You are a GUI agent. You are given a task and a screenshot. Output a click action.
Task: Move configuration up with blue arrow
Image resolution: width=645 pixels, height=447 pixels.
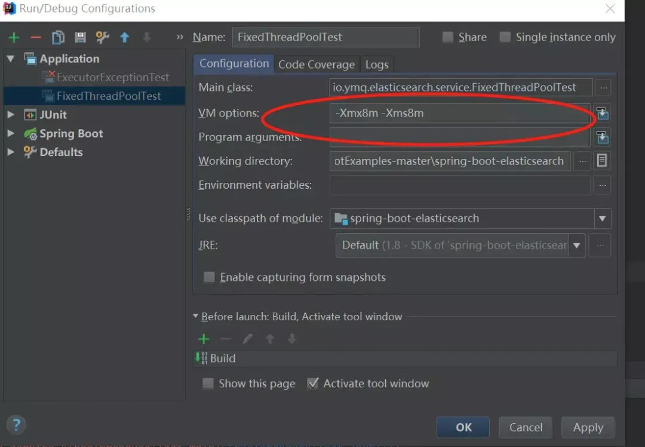(124, 38)
